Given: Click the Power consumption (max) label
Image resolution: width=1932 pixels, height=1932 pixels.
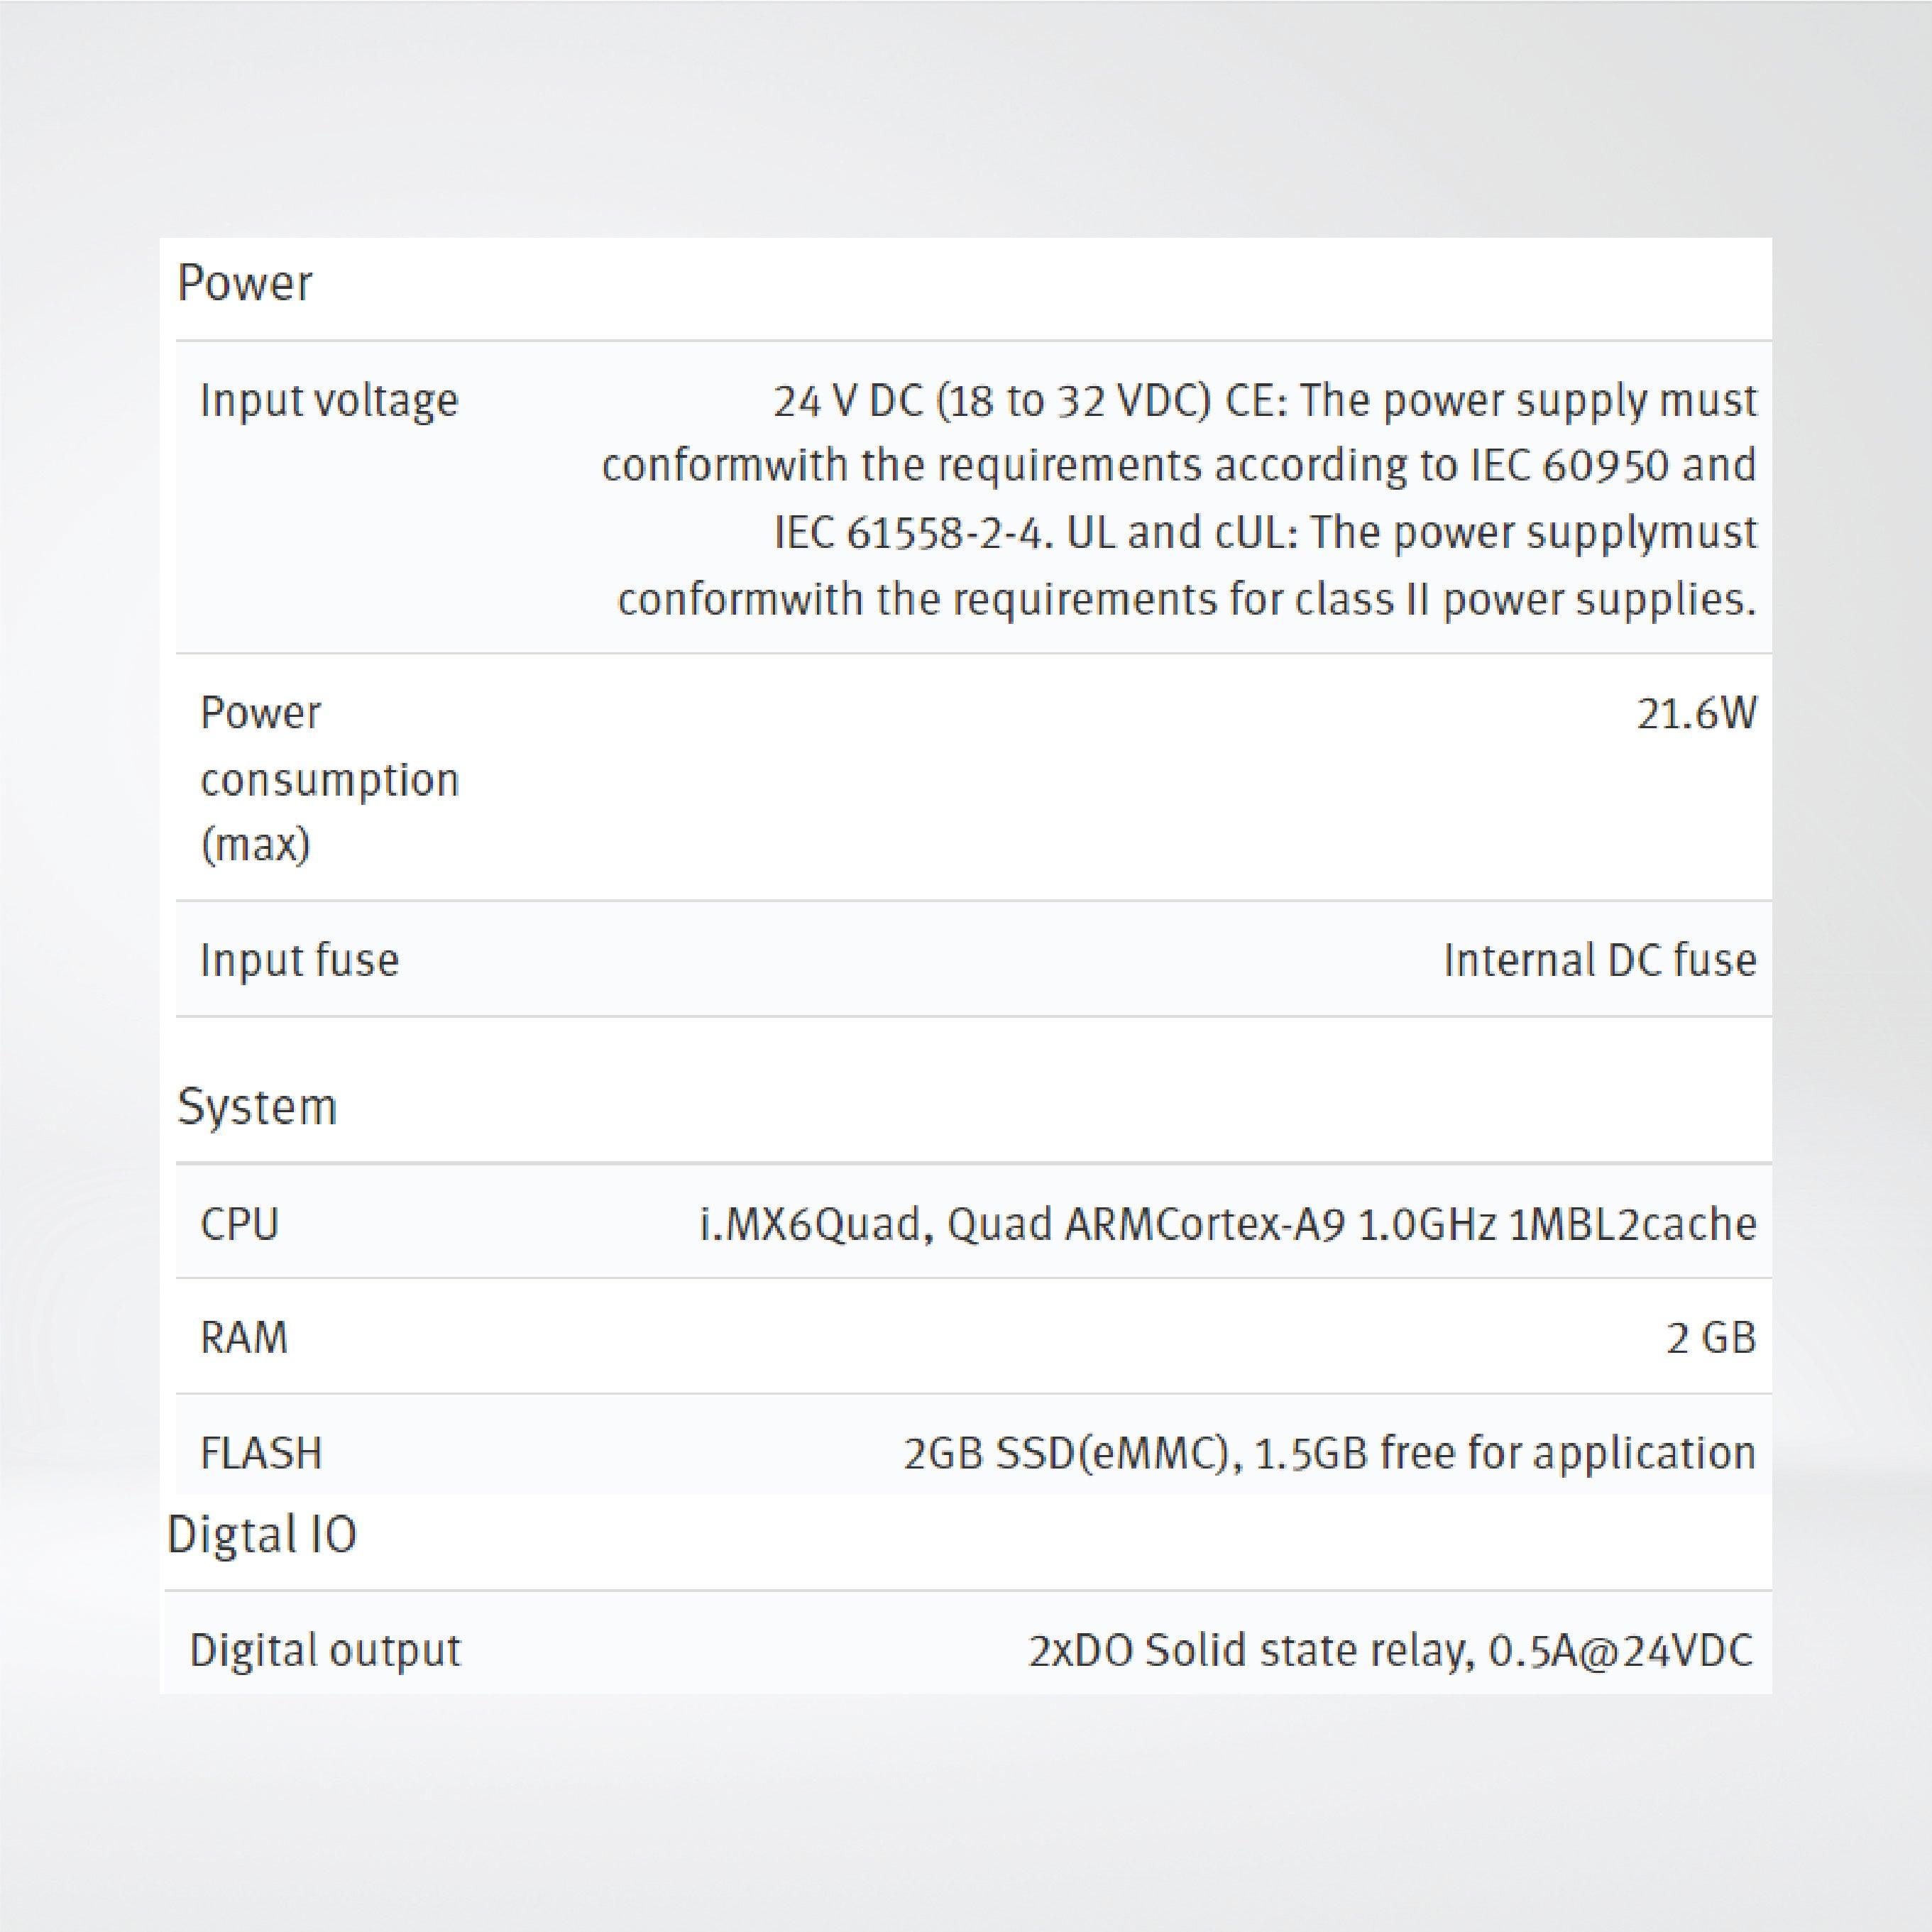Looking at the screenshot, I should click(329, 779).
